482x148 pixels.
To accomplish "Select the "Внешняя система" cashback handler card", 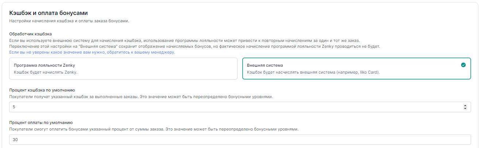I will point(356,69).
